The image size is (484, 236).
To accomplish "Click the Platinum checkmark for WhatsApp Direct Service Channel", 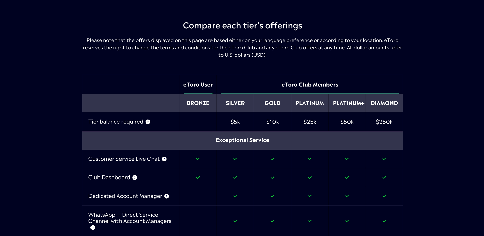I will point(310,221).
